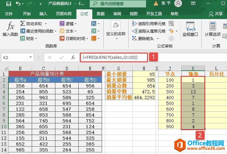The image size is (227, 154).
Task: Expand the Name Box dropdown arrow
Action: click(x=30, y=57)
